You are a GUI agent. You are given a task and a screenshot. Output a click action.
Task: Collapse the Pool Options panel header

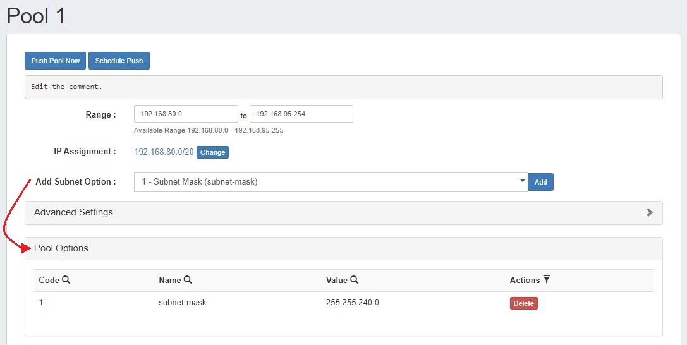[61, 248]
